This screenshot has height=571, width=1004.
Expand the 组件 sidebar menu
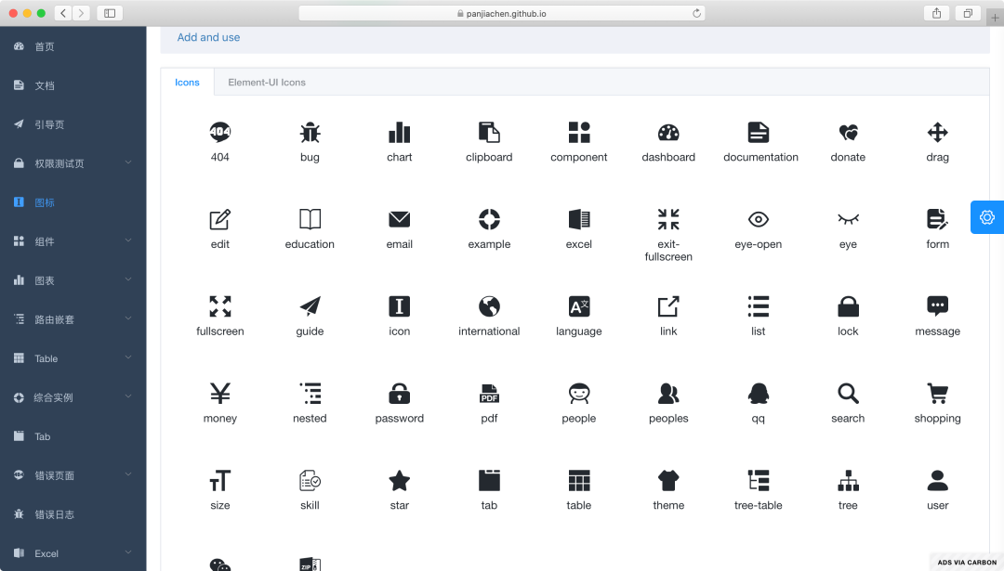pos(73,241)
